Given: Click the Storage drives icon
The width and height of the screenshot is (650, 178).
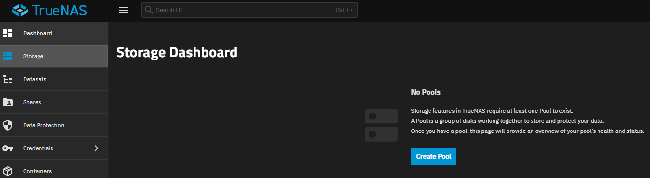Looking at the screenshot, I should click(8, 56).
